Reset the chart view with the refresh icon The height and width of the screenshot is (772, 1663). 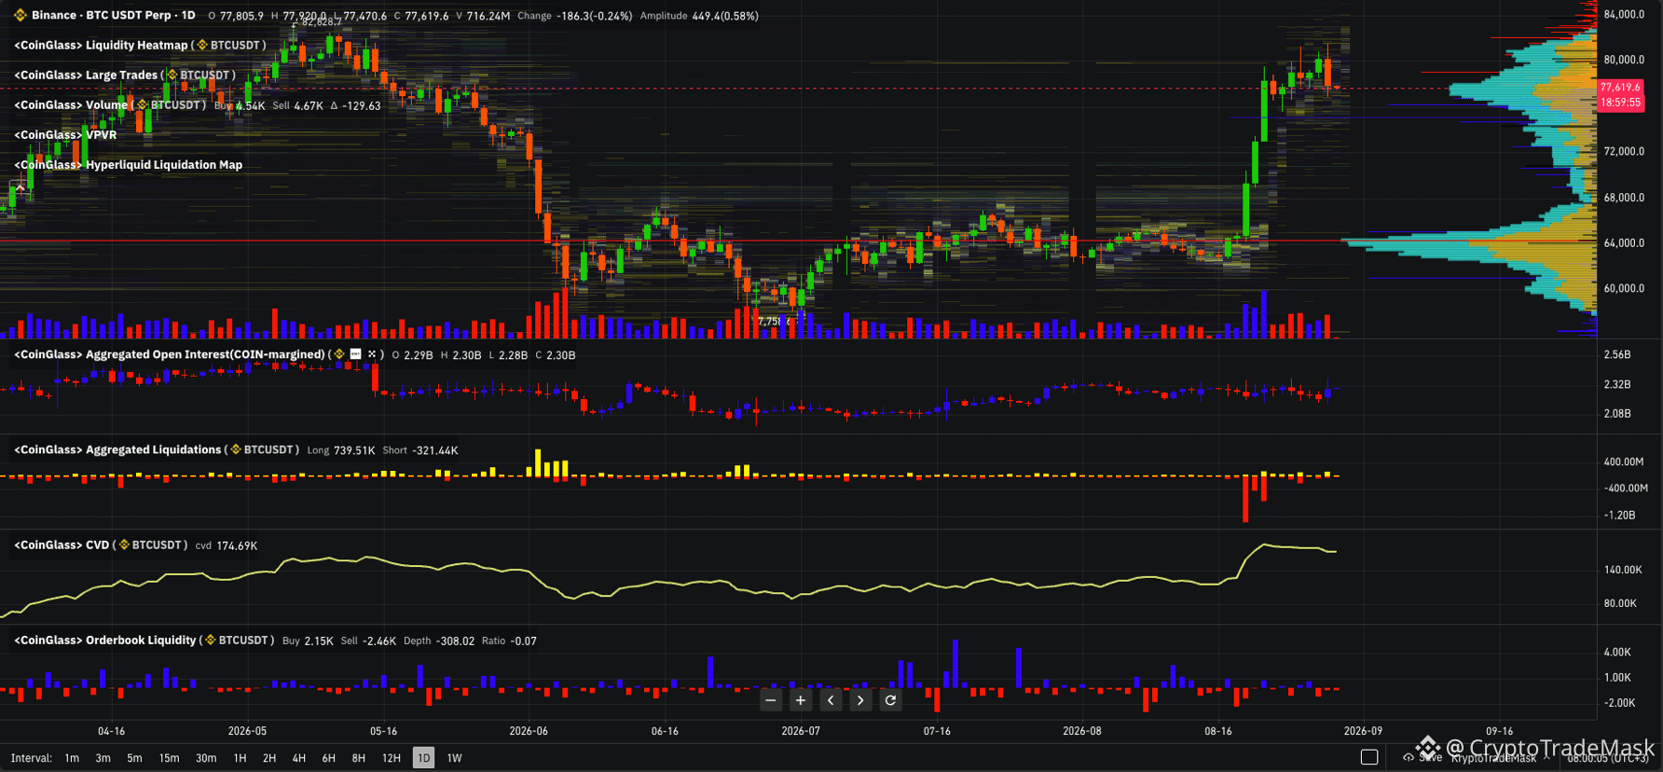[x=890, y=700]
